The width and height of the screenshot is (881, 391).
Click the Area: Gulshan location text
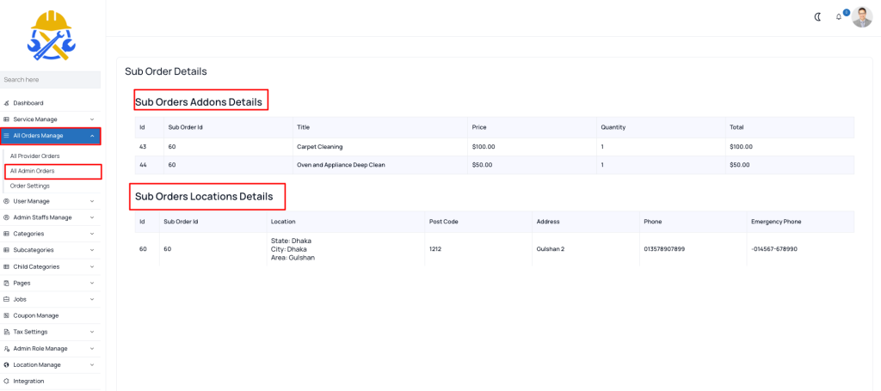click(x=293, y=258)
